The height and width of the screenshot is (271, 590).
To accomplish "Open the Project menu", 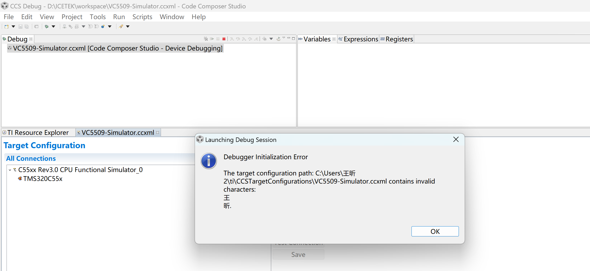I will click(x=72, y=17).
